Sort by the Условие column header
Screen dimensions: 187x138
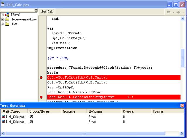point(74,111)
